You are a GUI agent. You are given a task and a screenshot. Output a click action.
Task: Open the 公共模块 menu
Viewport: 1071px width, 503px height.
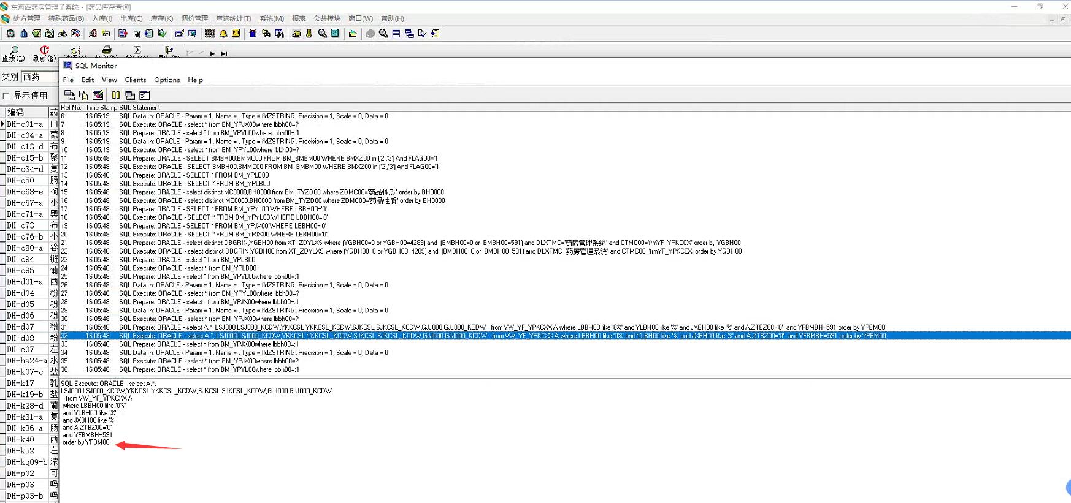click(327, 18)
